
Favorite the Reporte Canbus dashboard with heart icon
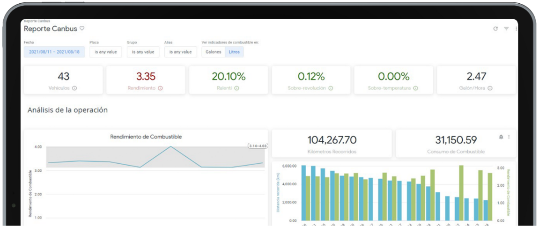82,29
